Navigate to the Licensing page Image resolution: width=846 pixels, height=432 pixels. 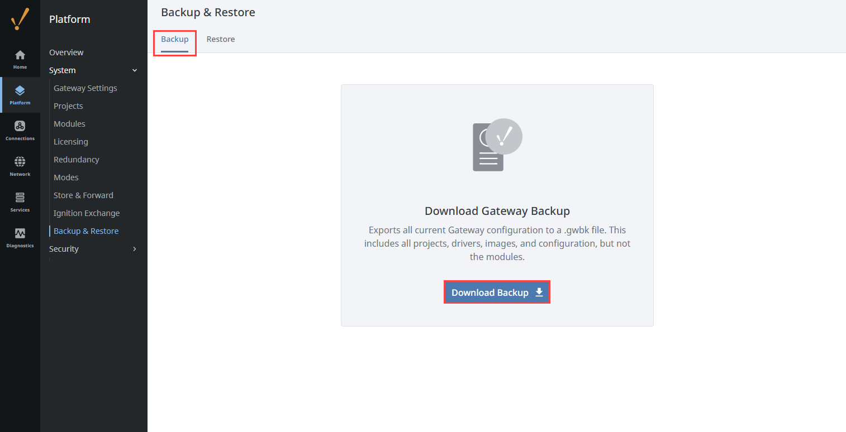(70, 141)
